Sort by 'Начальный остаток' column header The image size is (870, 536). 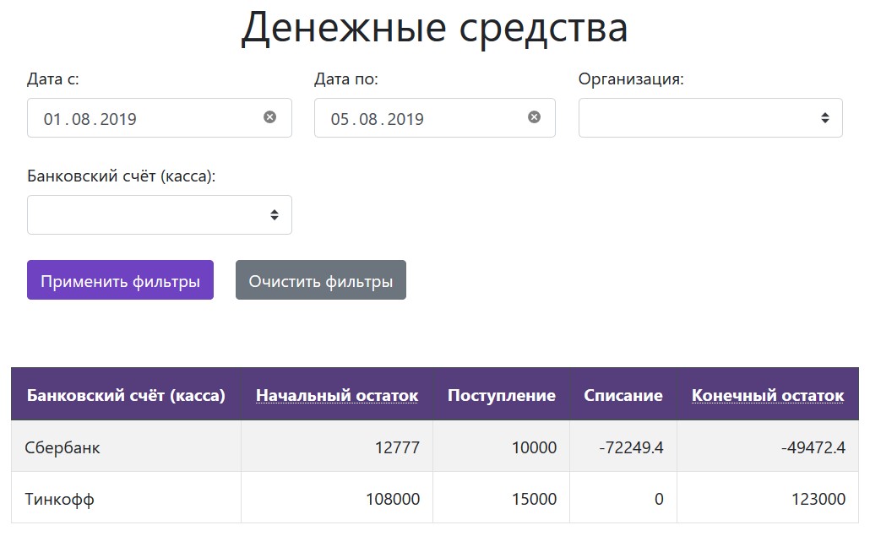click(337, 395)
